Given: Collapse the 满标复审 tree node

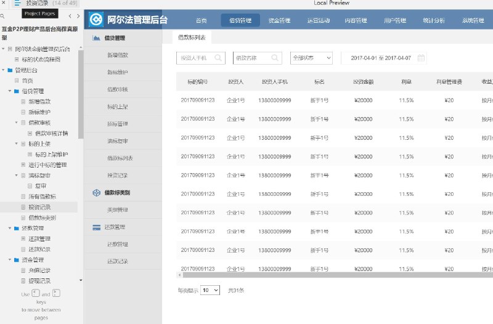Looking at the screenshot, I should pyautogui.click(x=17, y=176).
